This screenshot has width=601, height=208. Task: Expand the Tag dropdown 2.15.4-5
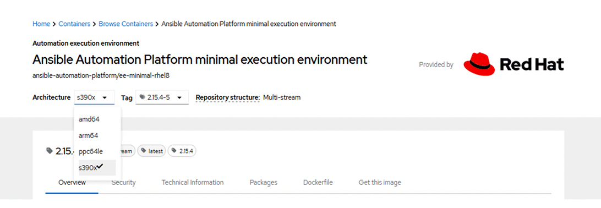(x=162, y=98)
